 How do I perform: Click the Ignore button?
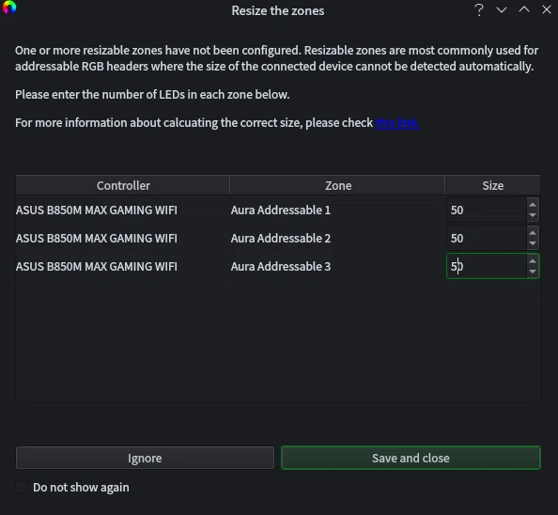tap(145, 458)
